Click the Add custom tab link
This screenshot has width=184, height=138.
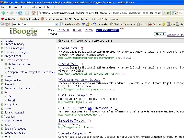pos(108,30)
